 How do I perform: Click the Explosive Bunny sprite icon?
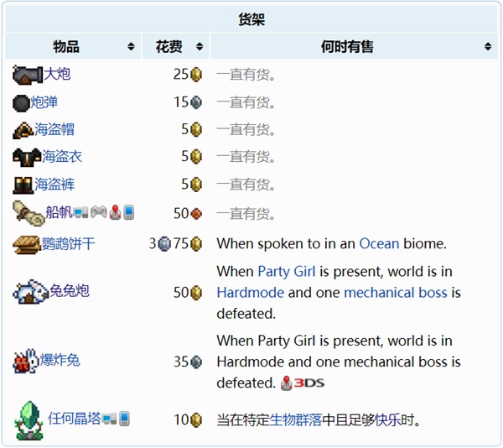[26, 361]
